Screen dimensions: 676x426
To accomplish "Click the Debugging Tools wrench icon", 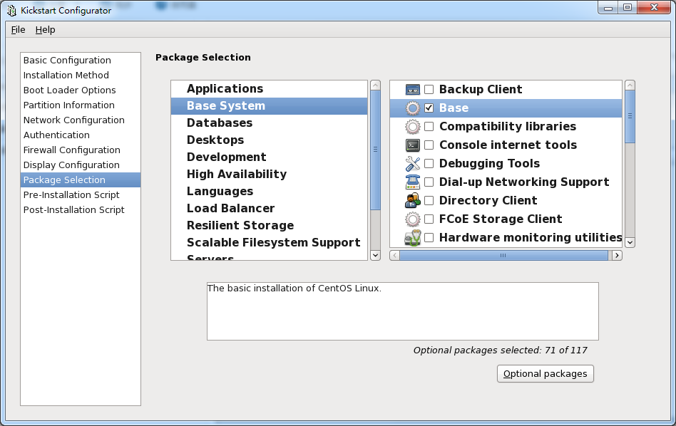I will (413, 164).
